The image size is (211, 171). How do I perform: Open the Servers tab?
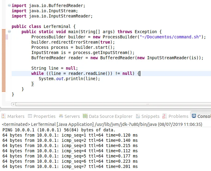72,116
